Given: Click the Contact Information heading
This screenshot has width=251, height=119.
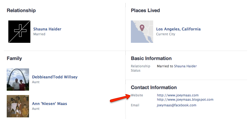Looking at the screenshot, I should [154, 87].
